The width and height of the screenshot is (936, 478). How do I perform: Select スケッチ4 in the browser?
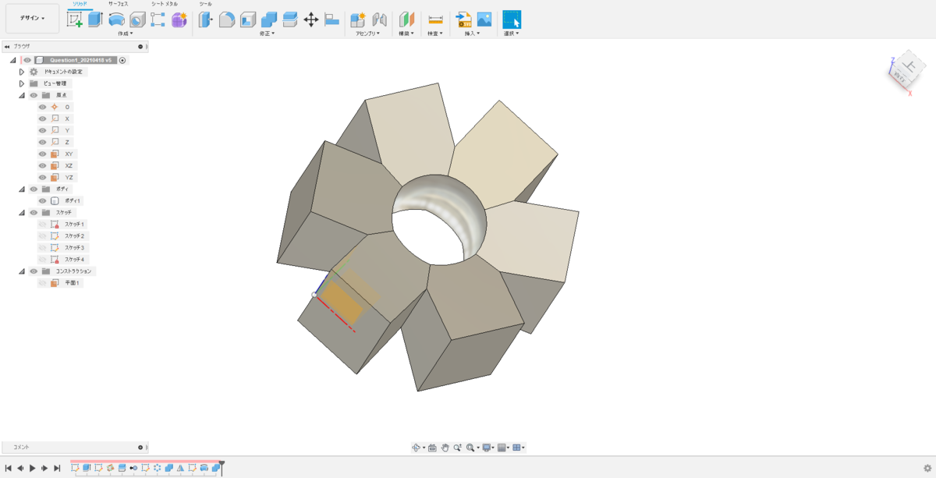coord(75,260)
